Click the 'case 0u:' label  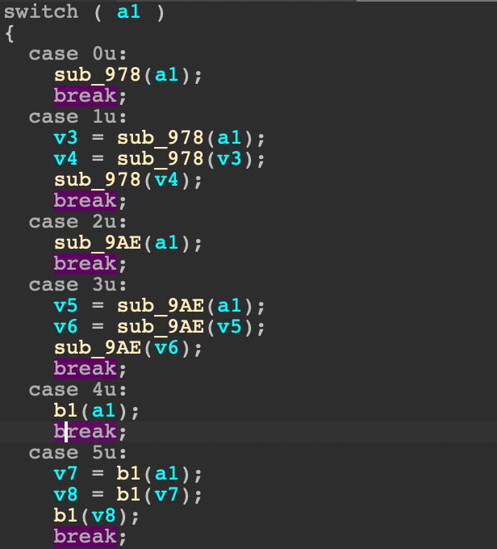click(77, 54)
